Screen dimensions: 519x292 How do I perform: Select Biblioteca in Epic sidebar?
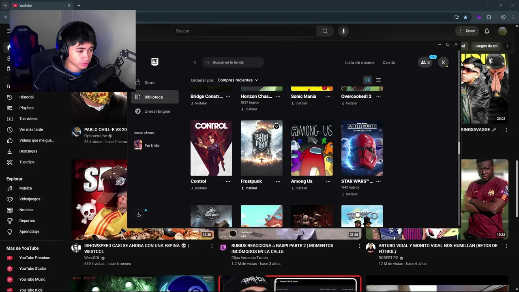[x=154, y=97]
